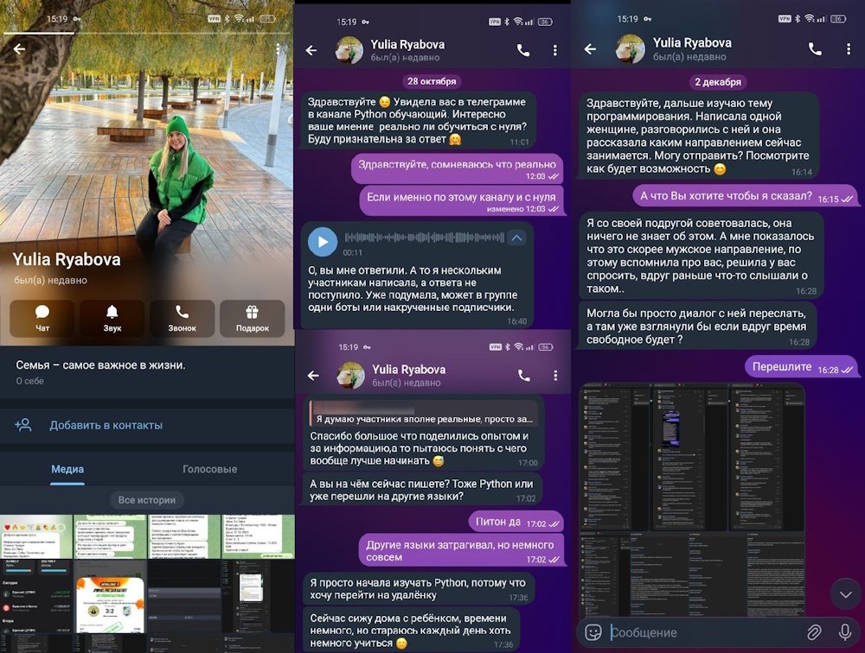Viewport: 865px width, 653px height.
Task: Switch to the Голосовые tab
Action: click(x=209, y=469)
